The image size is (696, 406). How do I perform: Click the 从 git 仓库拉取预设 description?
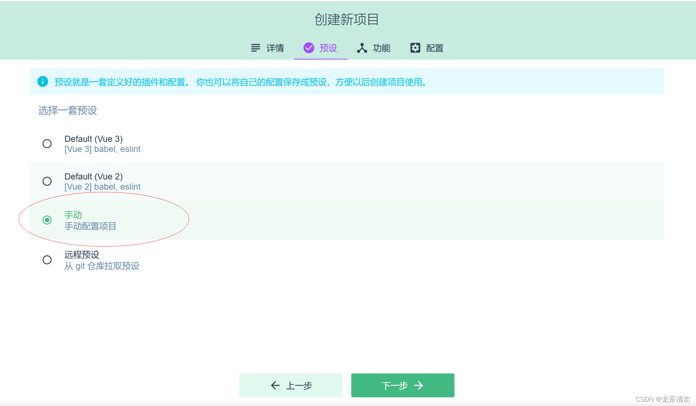pos(102,266)
